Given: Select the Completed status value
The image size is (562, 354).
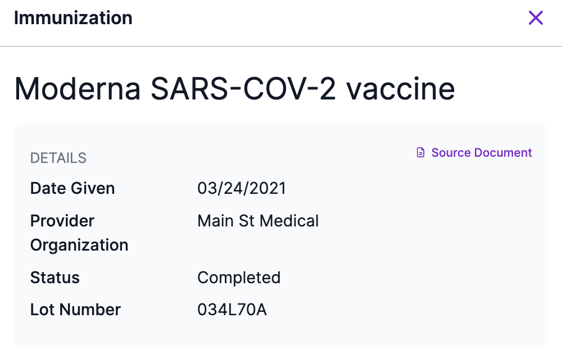Looking at the screenshot, I should 239,278.
